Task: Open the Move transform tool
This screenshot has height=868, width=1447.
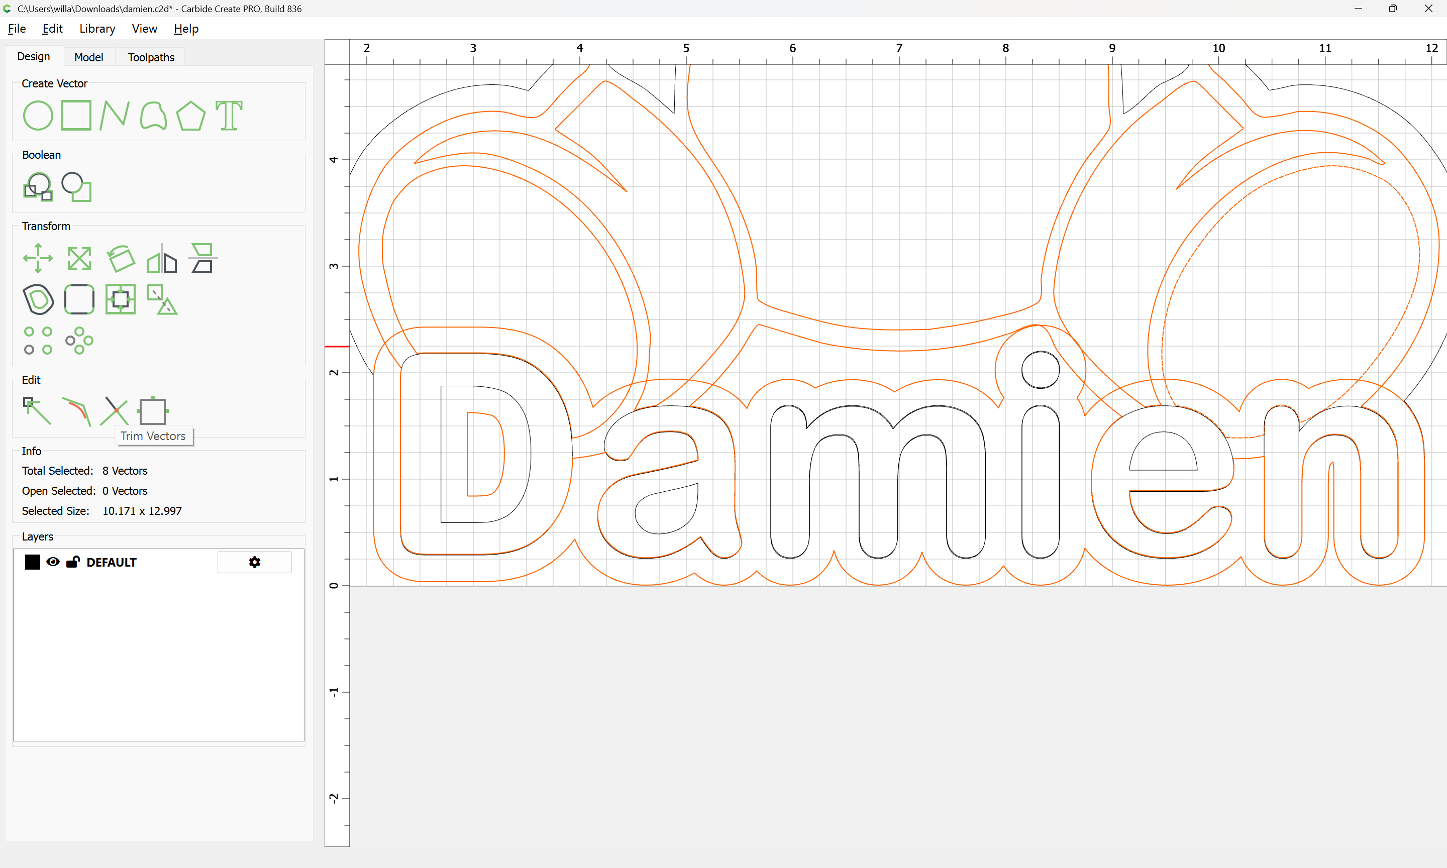Action: pos(38,258)
